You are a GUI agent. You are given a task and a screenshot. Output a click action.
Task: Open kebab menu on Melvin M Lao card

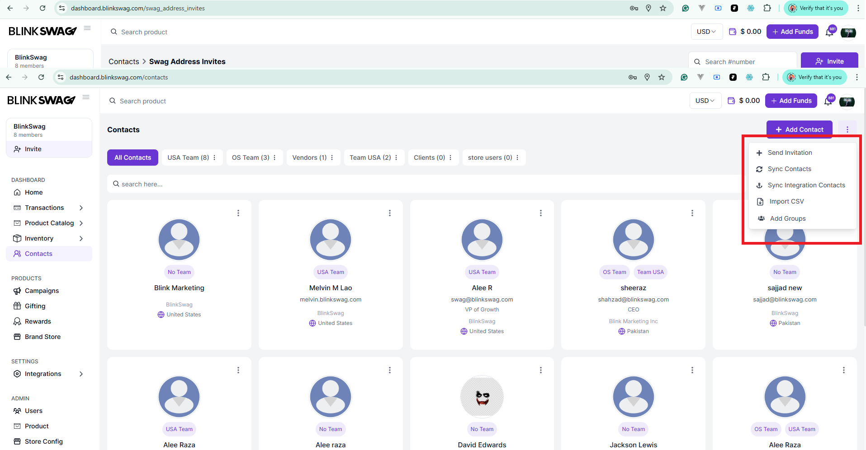pos(390,213)
